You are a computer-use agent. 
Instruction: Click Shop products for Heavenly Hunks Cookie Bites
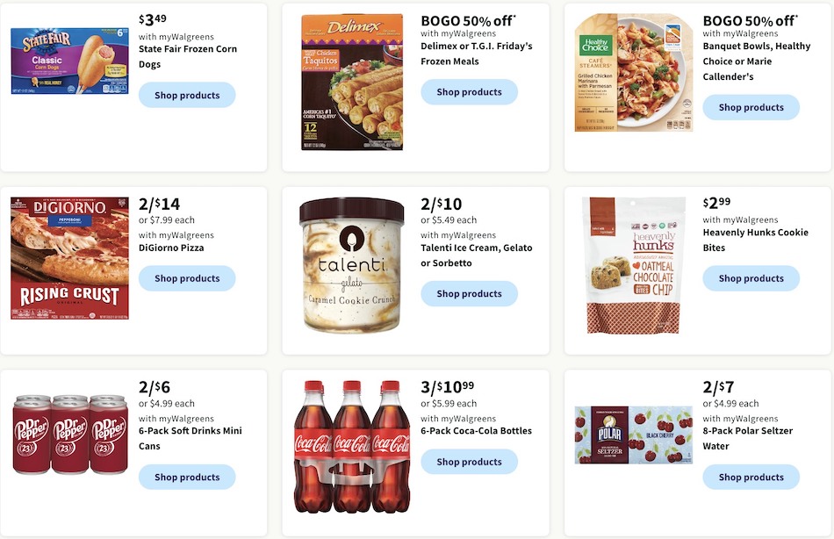click(751, 278)
